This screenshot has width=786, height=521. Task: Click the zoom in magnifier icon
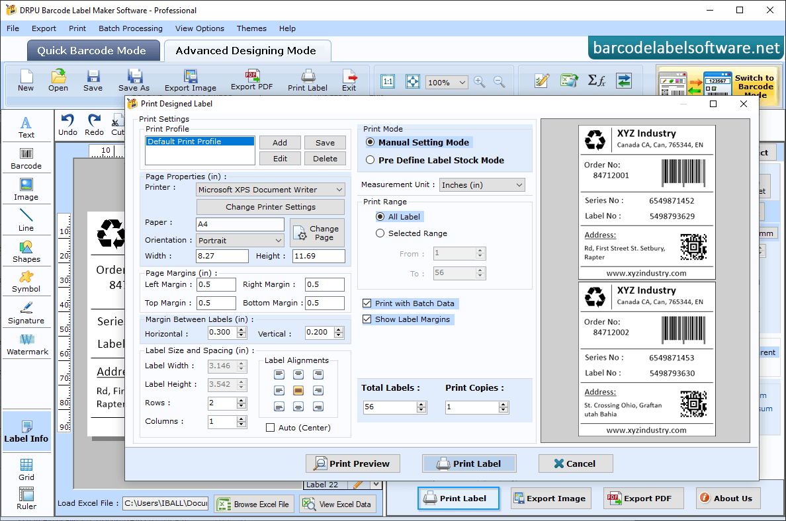tap(479, 82)
